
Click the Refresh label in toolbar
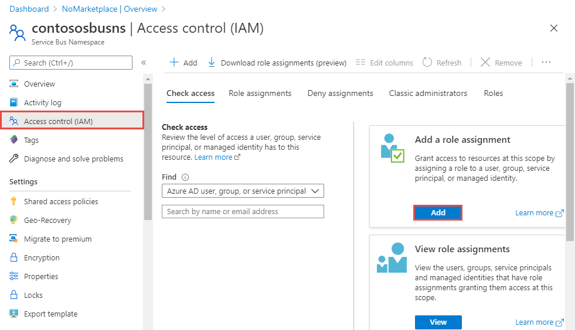(x=449, y=63)
